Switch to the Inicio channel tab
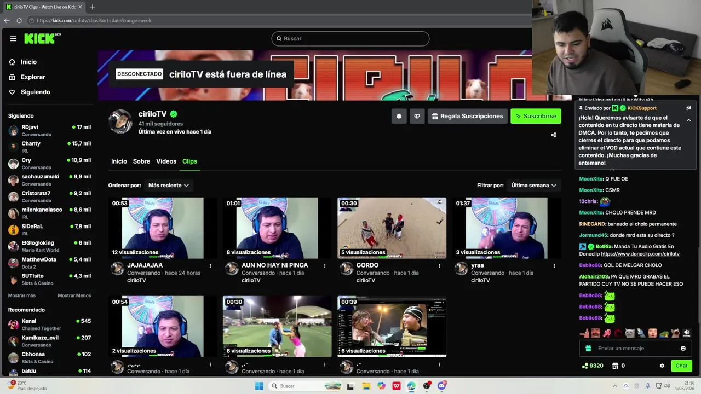Viewport: 701px width, 394px height. pos(119,161)
